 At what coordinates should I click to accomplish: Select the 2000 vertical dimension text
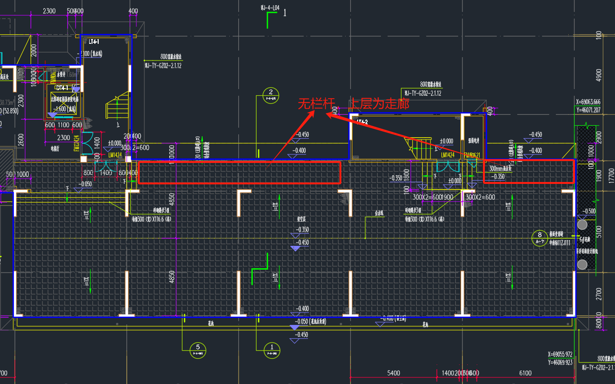[x=34, y=51]
